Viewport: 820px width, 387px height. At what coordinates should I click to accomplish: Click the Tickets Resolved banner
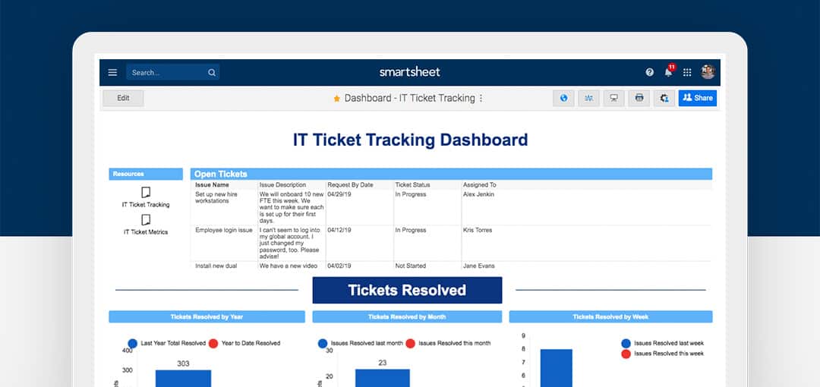407,290
